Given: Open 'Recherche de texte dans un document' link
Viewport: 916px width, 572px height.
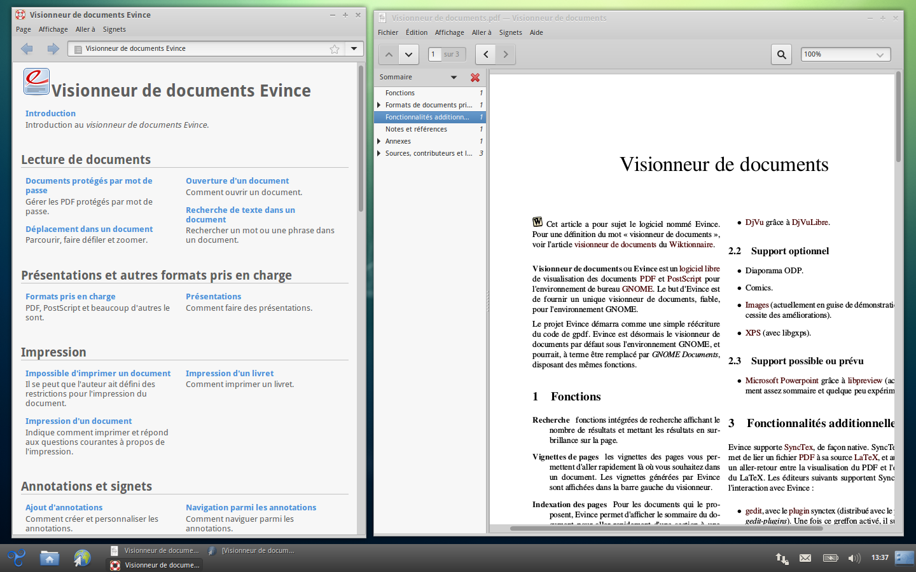Looking at the screenshot, I should click(240, 215).
